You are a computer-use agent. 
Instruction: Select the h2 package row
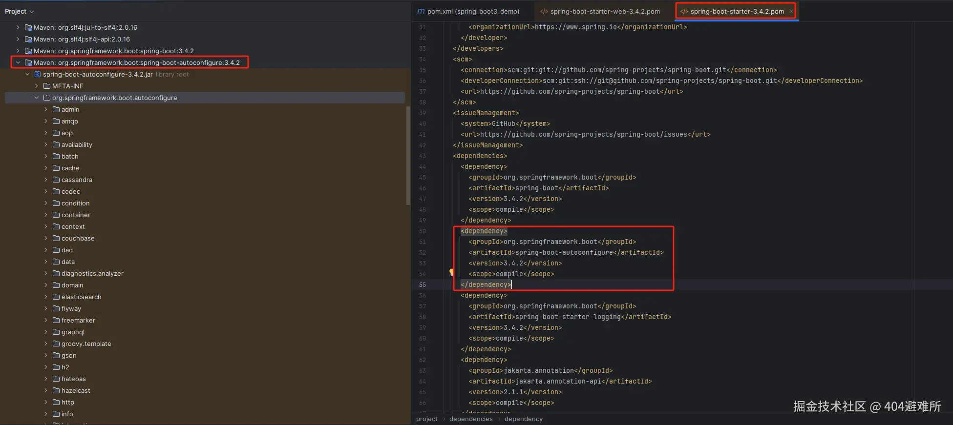pyautogui.click(x=205, y=367)
